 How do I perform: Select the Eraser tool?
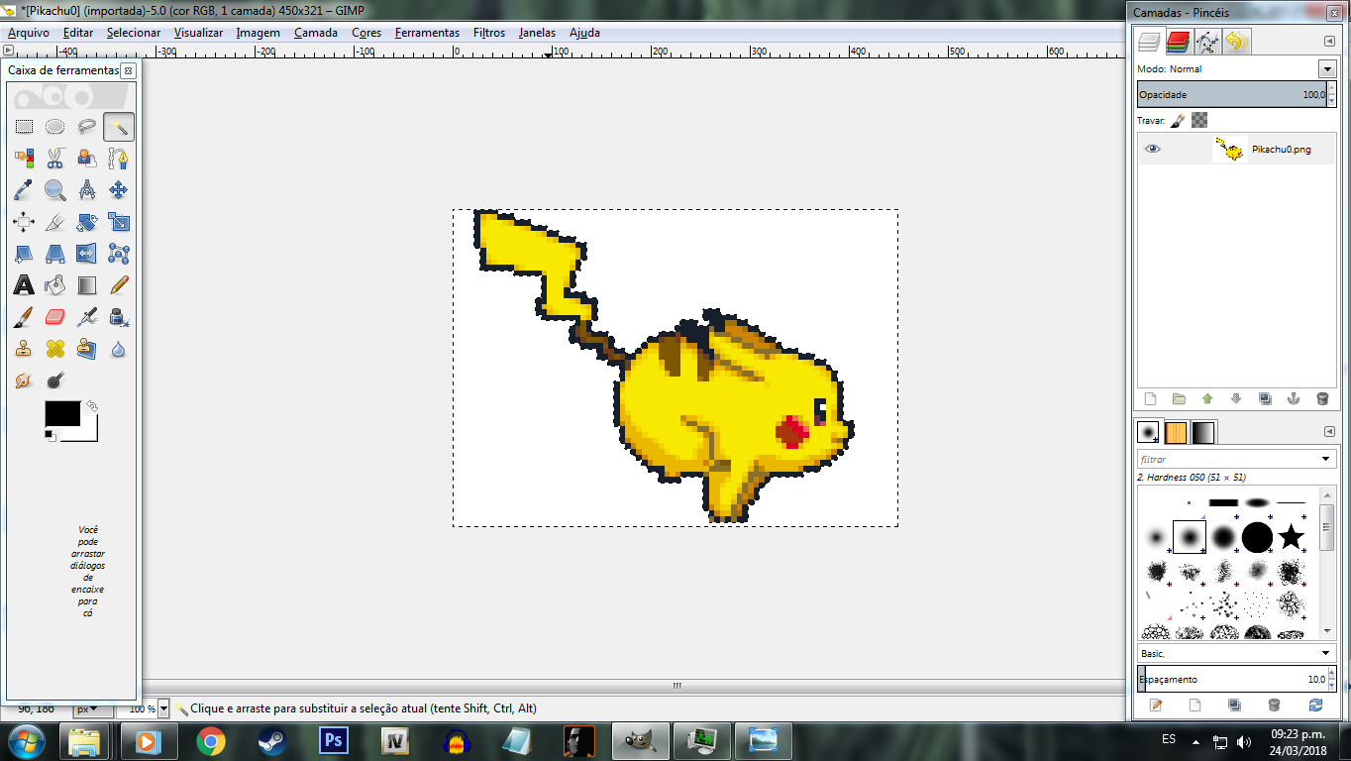pyautogui.click(x=55, y=317)
